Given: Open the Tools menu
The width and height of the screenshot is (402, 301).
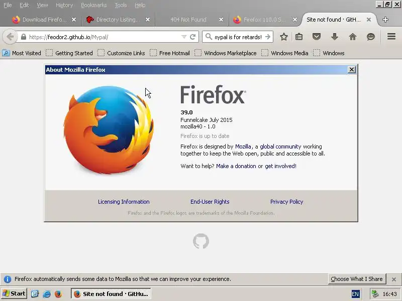Looking at the screenshot, I should 121,5.
